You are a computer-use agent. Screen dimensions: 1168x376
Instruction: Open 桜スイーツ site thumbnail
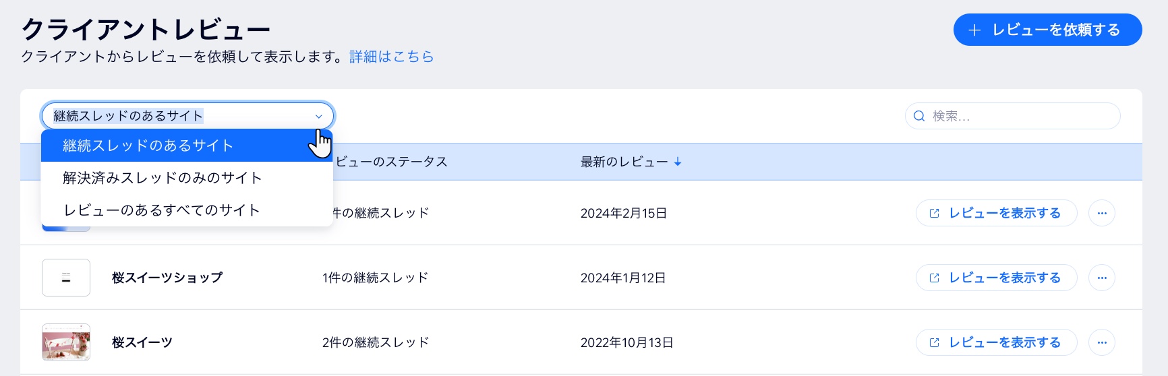pos(66,342)
